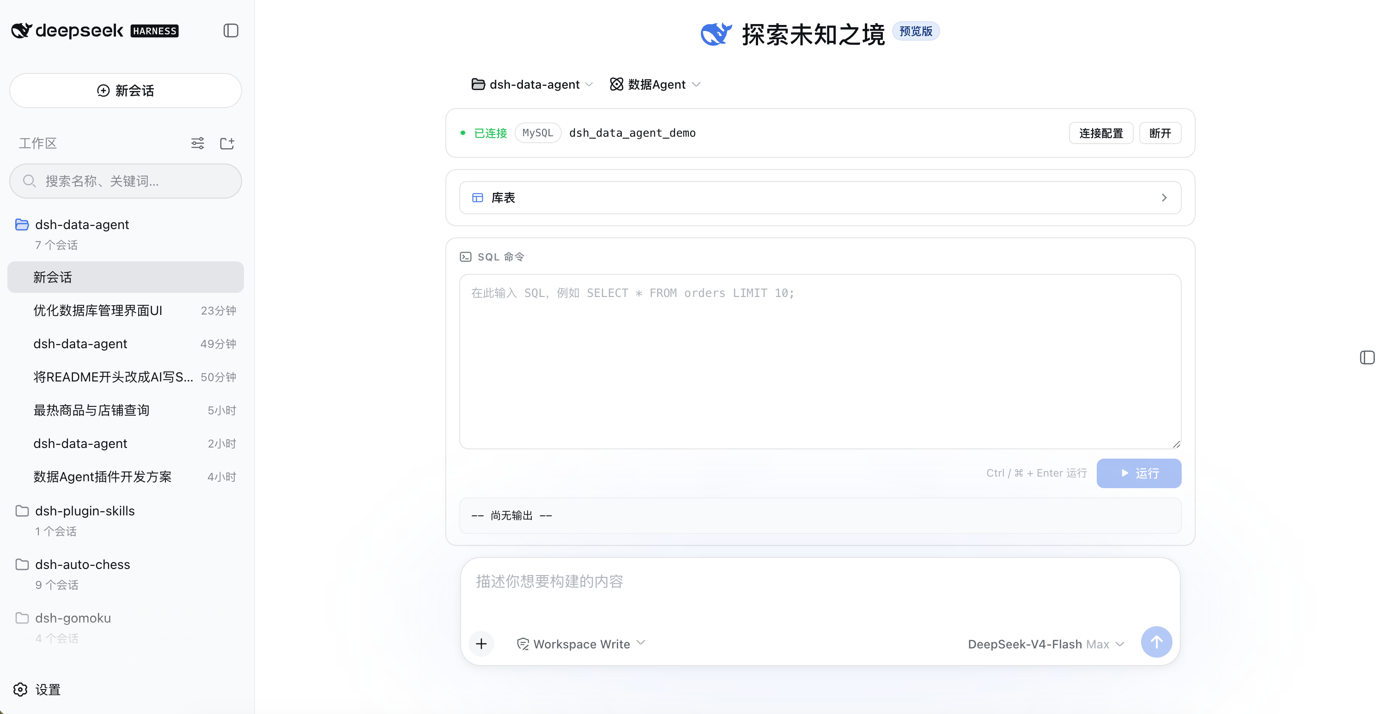Open conversation 最热商品与店铺查询

coord(125,411)
